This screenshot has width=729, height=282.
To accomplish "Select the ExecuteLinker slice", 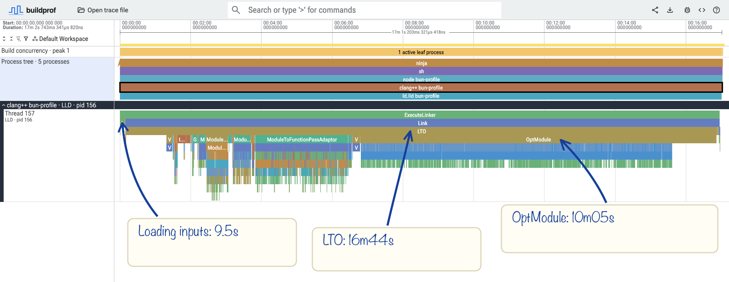I will coord(420,115).
